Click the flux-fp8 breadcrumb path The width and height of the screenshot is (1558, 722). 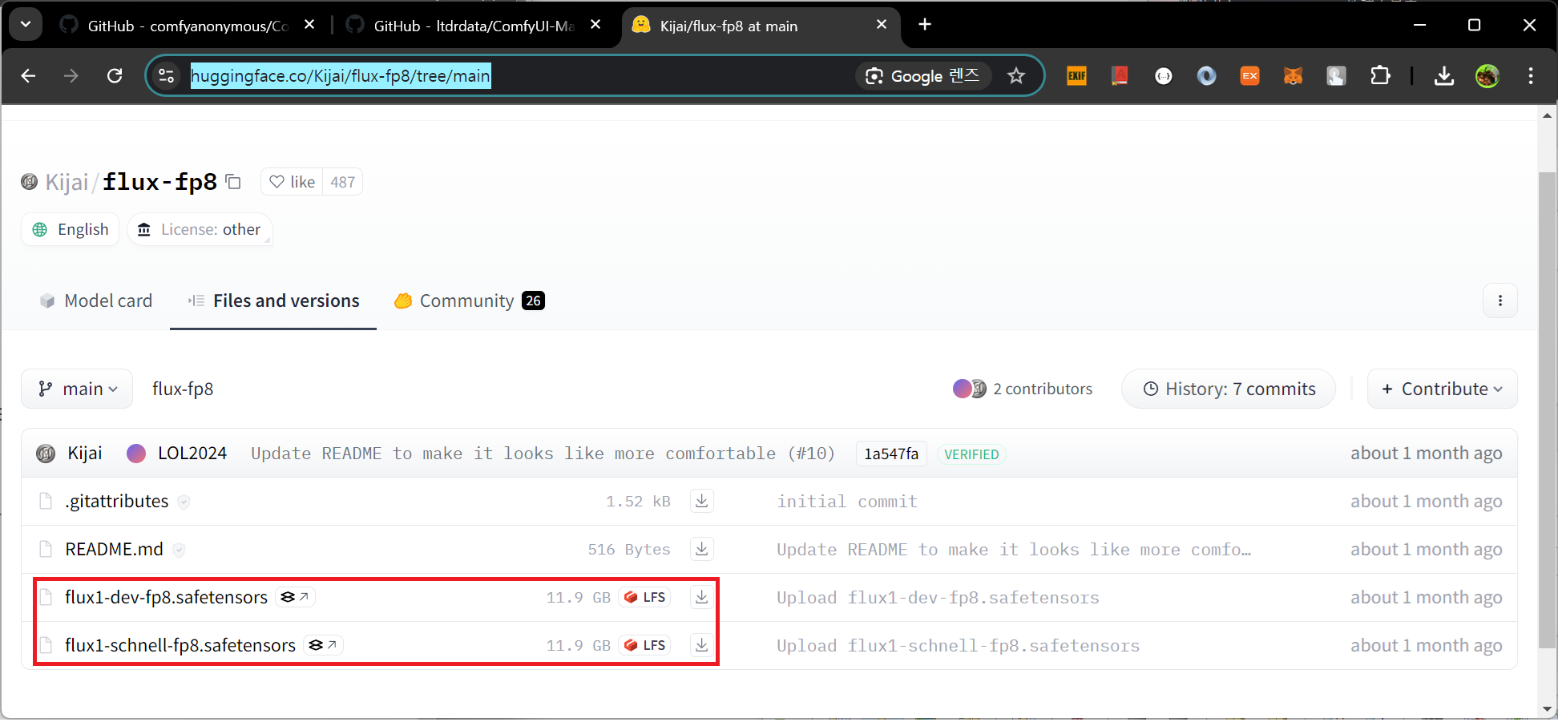[183, 389]
